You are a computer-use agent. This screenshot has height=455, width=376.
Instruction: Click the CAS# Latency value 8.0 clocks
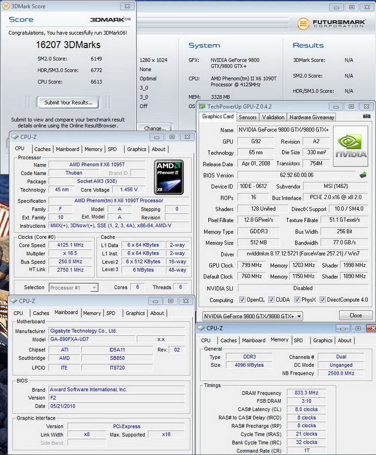[307, 409]
